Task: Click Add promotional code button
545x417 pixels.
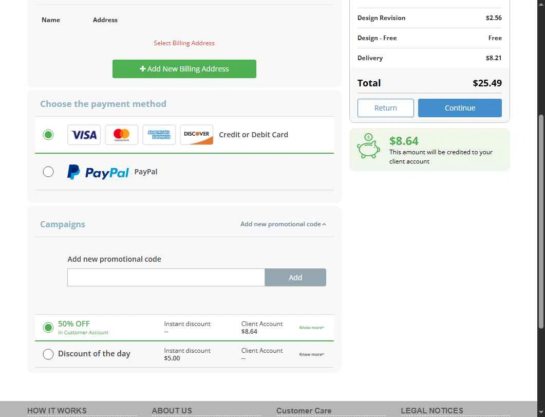Action: [295, 278]
